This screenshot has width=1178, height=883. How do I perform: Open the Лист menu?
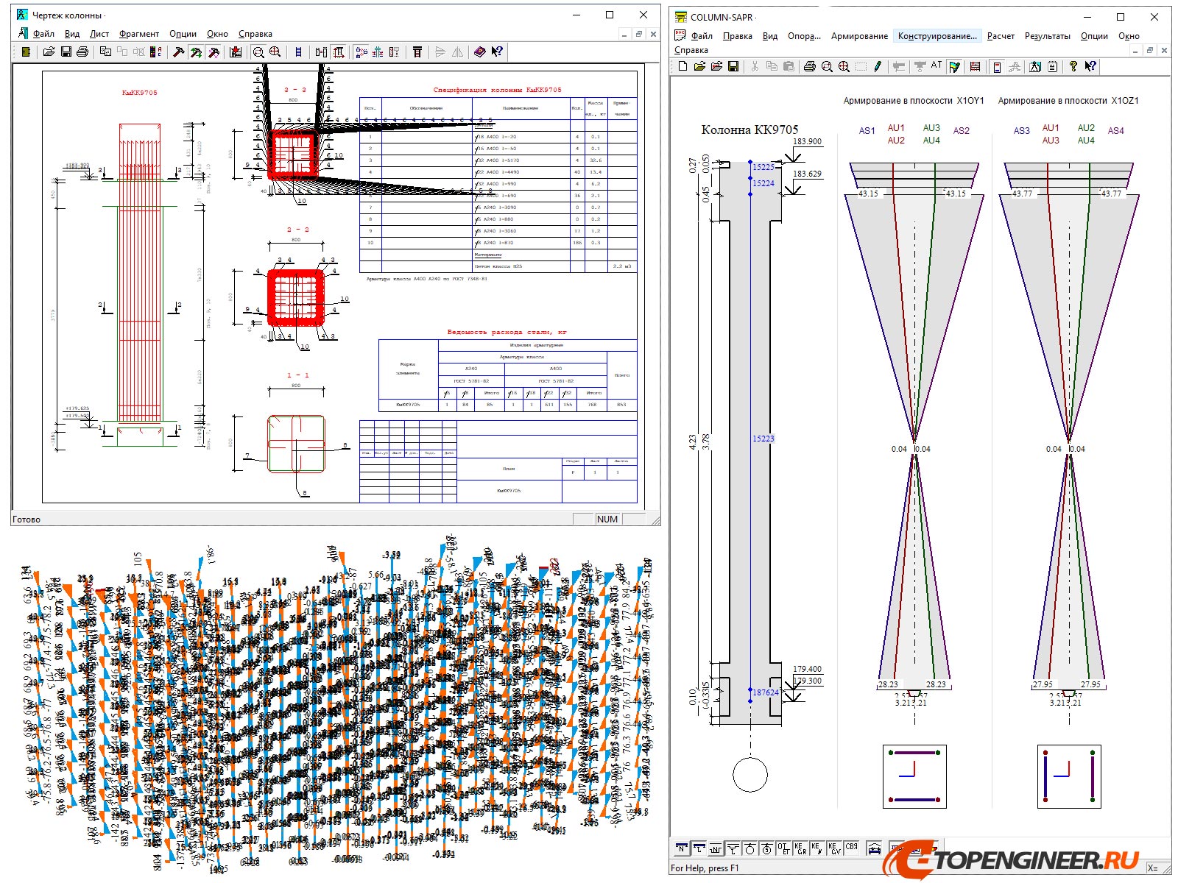(99, 34)
